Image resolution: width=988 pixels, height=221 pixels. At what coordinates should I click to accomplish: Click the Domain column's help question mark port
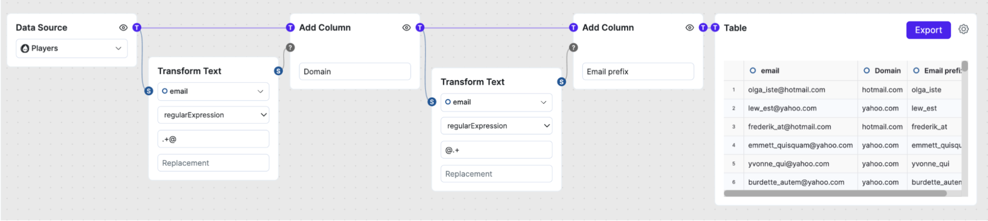(290, 47)
